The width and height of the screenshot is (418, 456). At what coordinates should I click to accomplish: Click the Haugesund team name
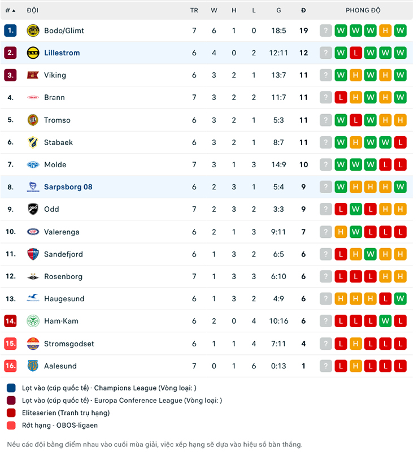point(65,298)
